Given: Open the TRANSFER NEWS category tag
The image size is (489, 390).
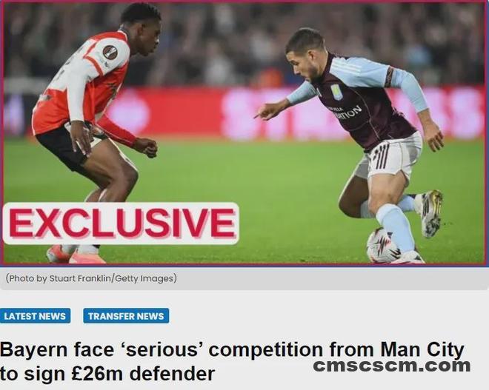Looking at the screenshot, I should coord(126,316).
